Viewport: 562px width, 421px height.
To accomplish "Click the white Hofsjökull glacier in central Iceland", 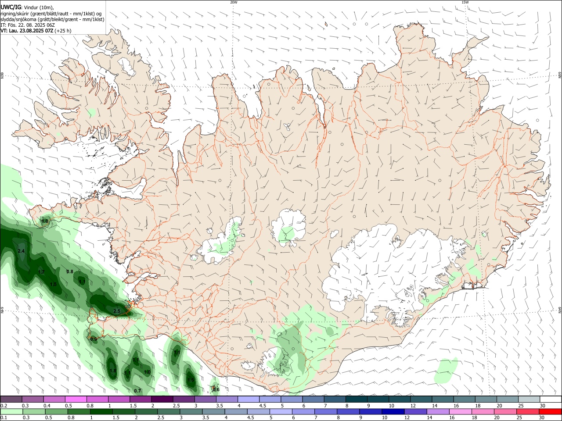I will [x=289, y=227].
